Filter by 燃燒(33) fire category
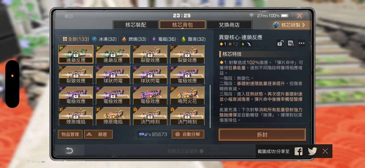Image resolution: width=365 pixels, height=168 pixels. point(134,39)
